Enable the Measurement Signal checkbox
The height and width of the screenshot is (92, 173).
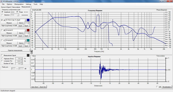[x=2, y=55]
